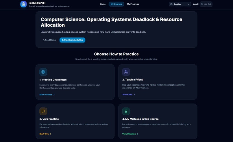Go to the Home menu item
Viewport: 233px width, 142px height.
click(x=103, y=4)
